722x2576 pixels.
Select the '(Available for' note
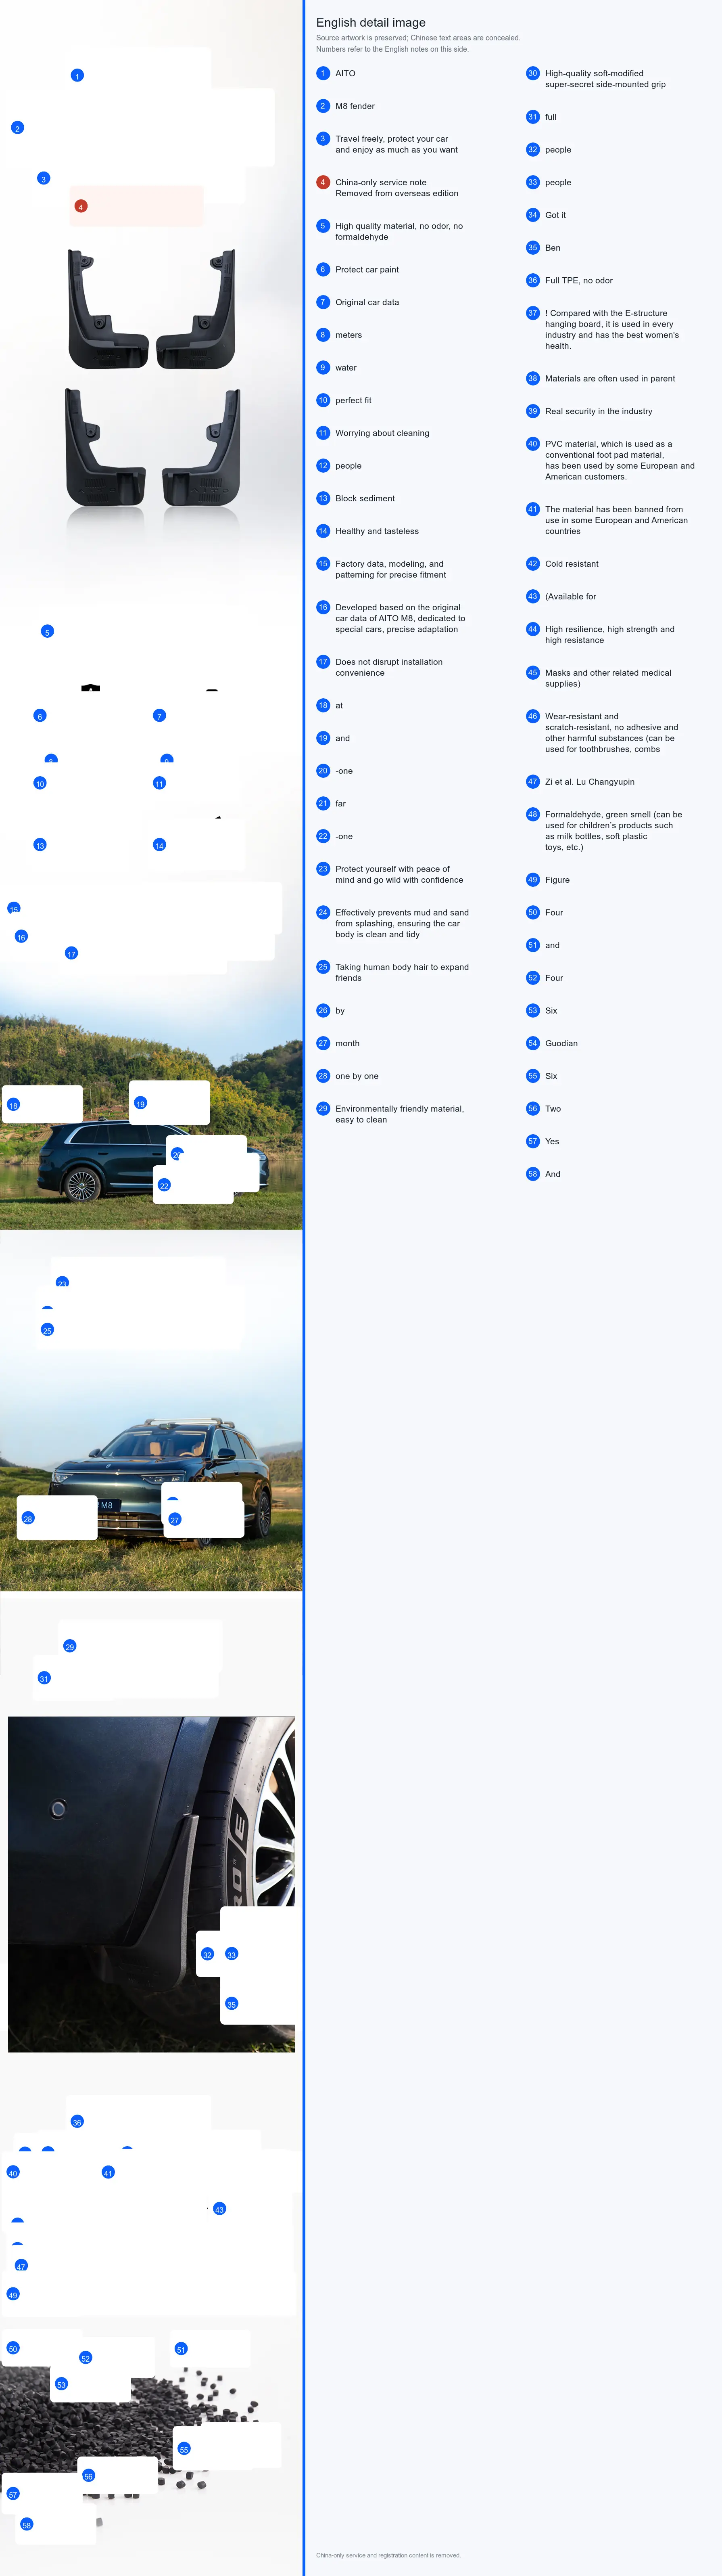click(570, 596)
